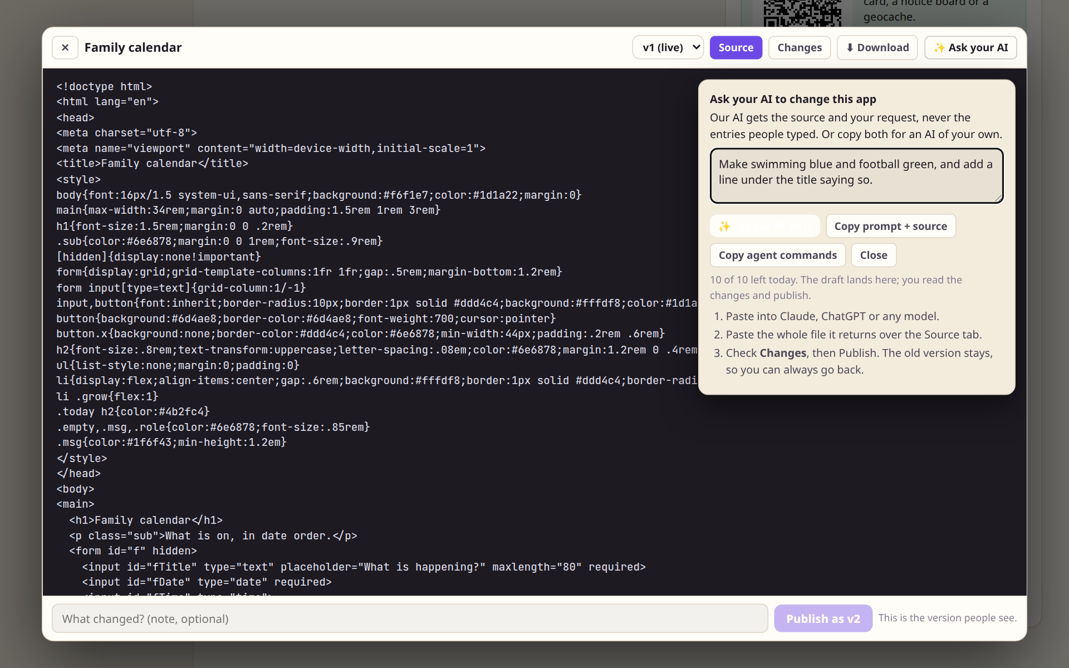The image size is (1069, 668).
Task: Close the Family calendar dialog with X
Action: click(x=65, y=48)
